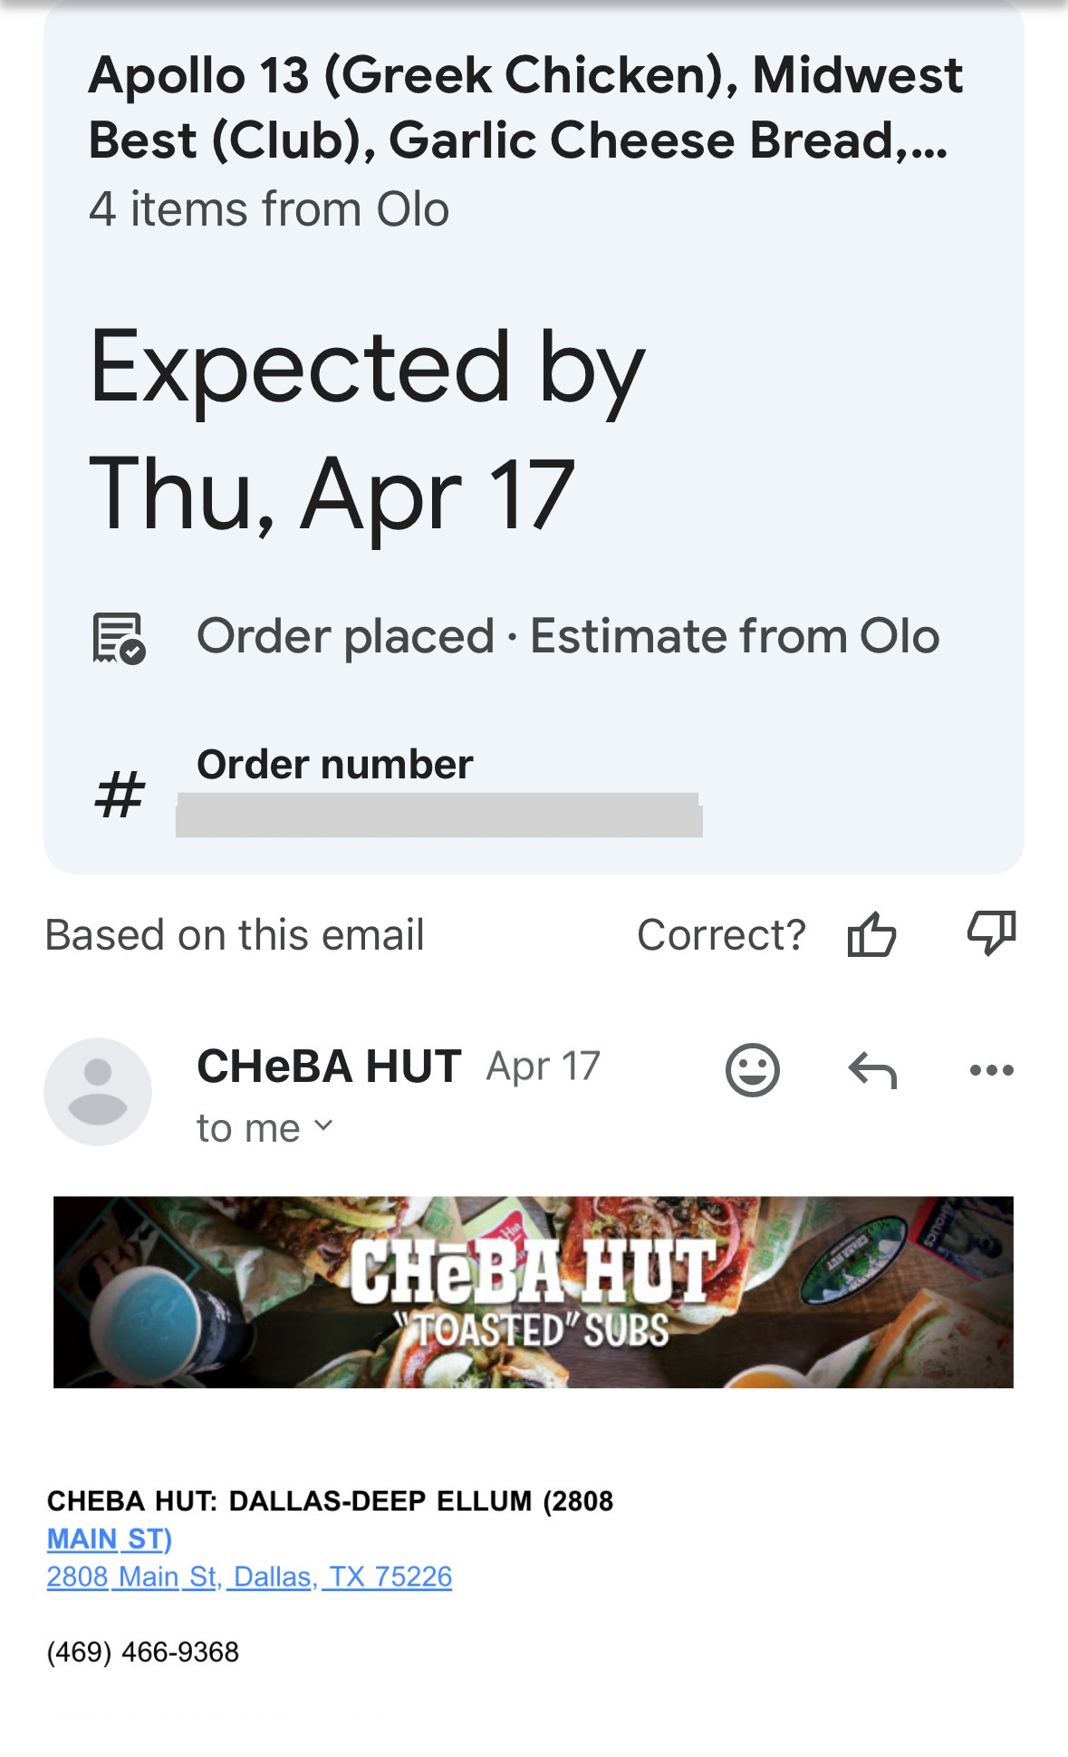Tap the Expected by Thu, Apr 17 heading

(367, 430)
